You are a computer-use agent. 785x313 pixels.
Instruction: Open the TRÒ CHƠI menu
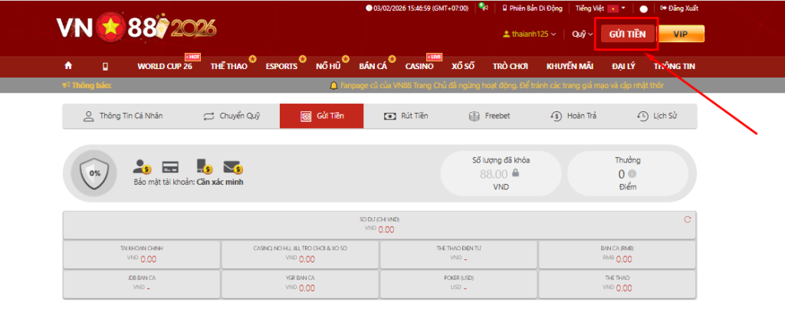510,66
